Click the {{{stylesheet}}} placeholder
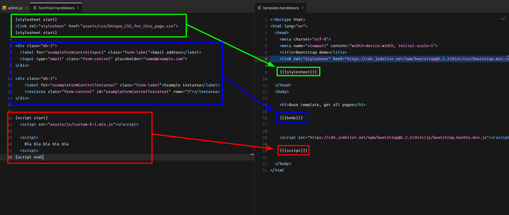The width and height of the screenshot is (509, 215). tap(298, 72)
